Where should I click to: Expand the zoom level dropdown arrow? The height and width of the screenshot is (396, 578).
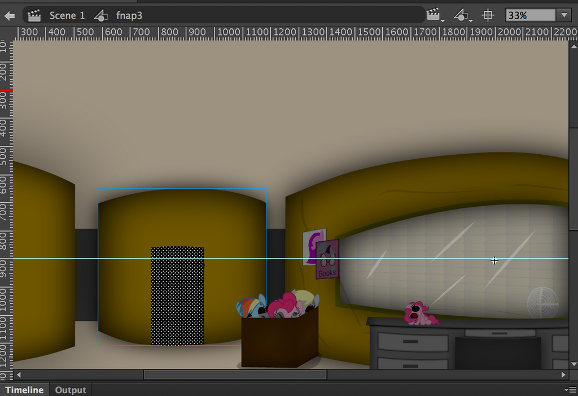pos(564,15)
